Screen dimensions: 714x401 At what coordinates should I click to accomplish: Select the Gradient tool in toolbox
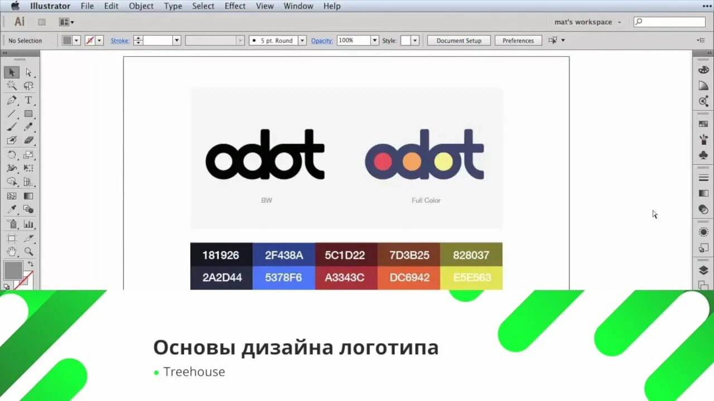[x=28, y=196]
